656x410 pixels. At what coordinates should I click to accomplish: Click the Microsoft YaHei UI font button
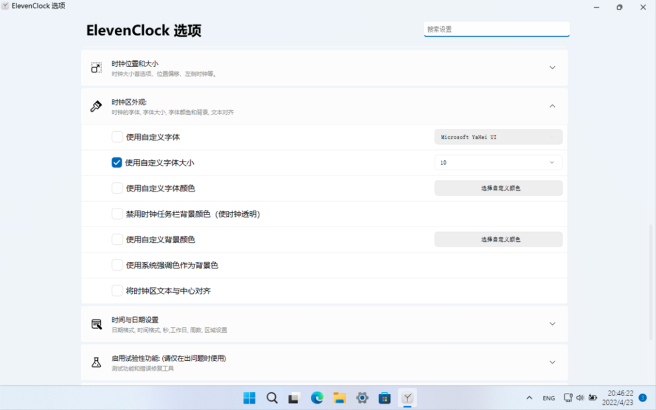(x=498, y=137)
